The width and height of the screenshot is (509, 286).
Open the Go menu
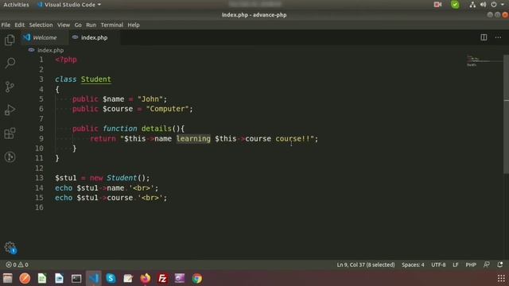coord(78,25)
